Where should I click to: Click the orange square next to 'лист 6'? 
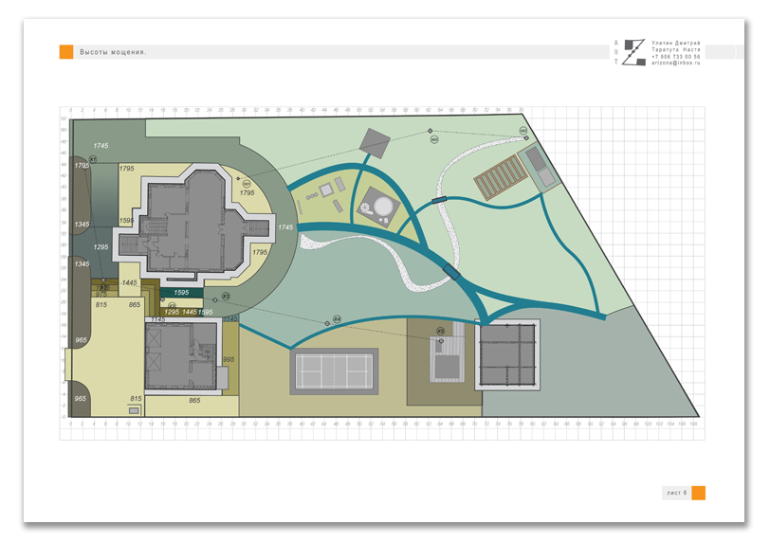tap(698, 493)
